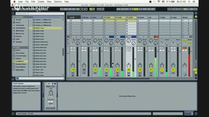The width and height of the screenshot is (209, 117).
Task: Open the Live application menu
Action: tap(20, 2)
